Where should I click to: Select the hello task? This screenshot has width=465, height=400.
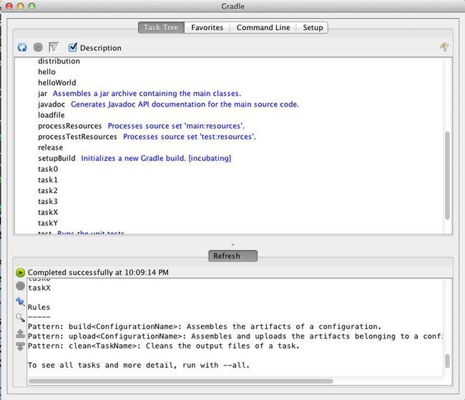(x=46, y=72)
